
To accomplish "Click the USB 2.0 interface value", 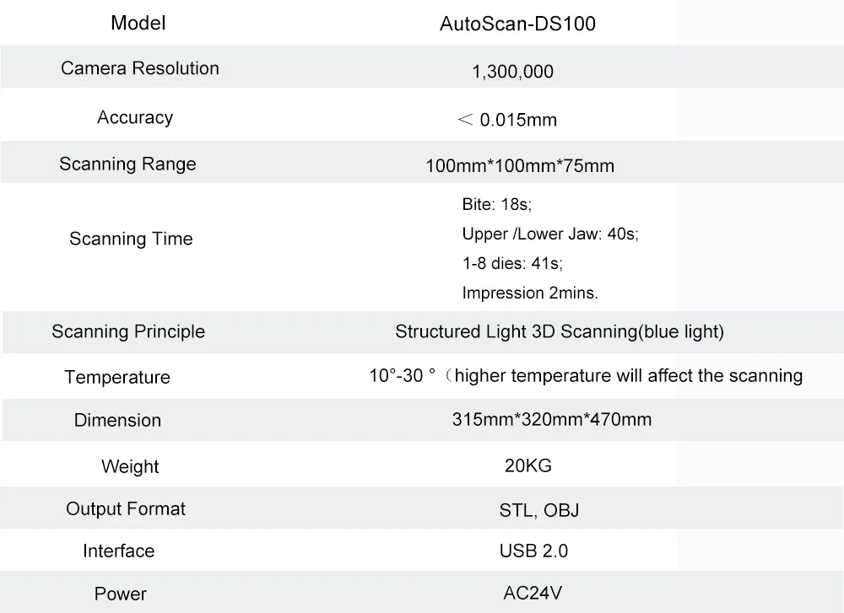I will click(x=533, y=551).
